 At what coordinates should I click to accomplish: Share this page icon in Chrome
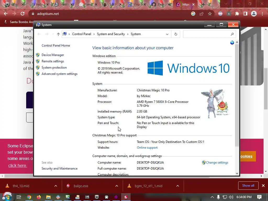click(x=202, y=14)
